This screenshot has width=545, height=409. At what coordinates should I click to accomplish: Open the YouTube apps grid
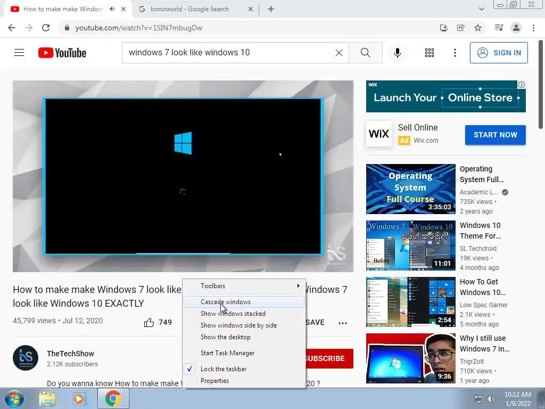coord(430,53)
